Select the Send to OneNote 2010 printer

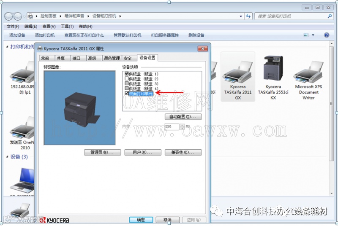tap(23, 133)
